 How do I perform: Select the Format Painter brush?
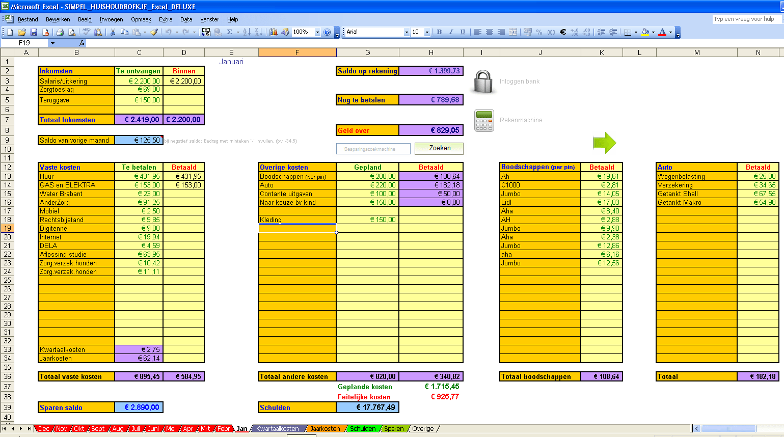(154, 32)
